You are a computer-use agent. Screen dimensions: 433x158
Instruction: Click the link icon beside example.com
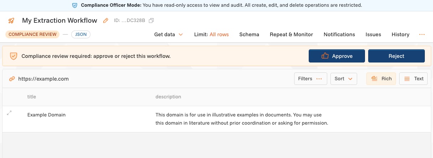[x=12, y=79]
